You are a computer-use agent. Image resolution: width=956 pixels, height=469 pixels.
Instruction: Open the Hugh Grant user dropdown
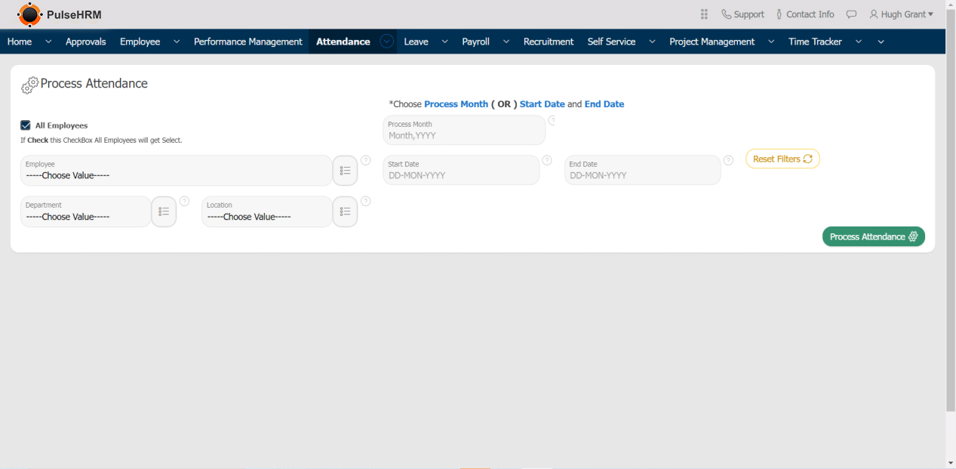click(x=901, y=14)
